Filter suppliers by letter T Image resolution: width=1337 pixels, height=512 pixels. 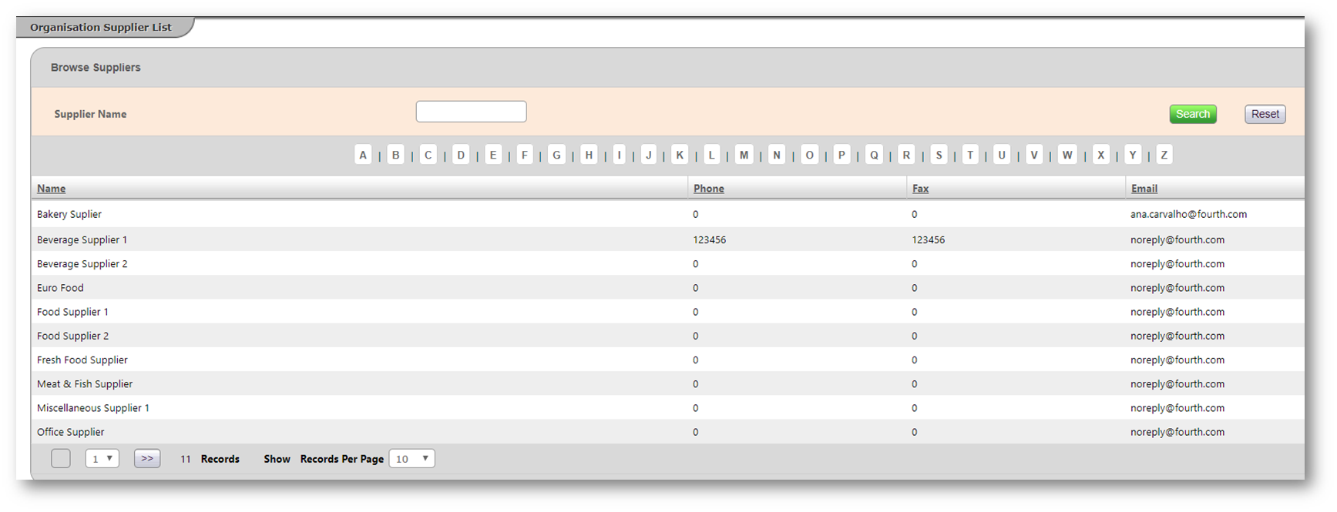point(970,155)
